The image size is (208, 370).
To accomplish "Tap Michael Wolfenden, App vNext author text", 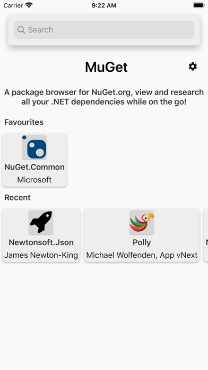I will [142, 255].
